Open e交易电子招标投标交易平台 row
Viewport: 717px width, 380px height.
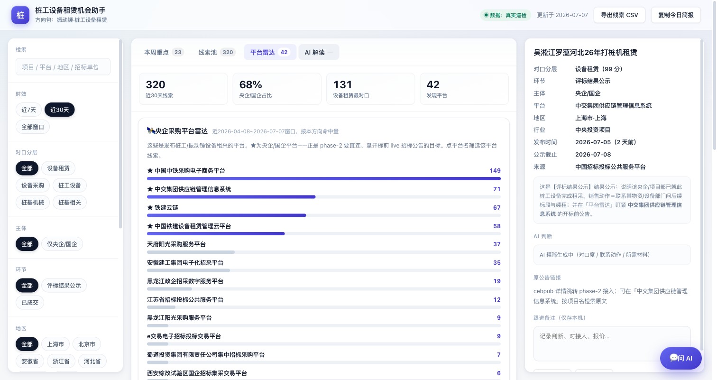point(324,339)
